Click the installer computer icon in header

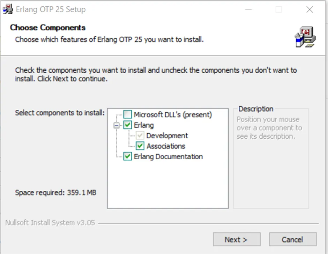(305, 37)
